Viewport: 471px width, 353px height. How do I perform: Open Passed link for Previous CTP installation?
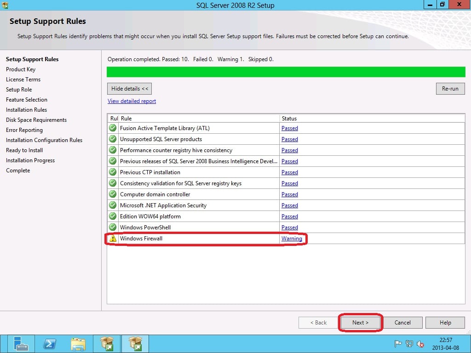point(290,172)
